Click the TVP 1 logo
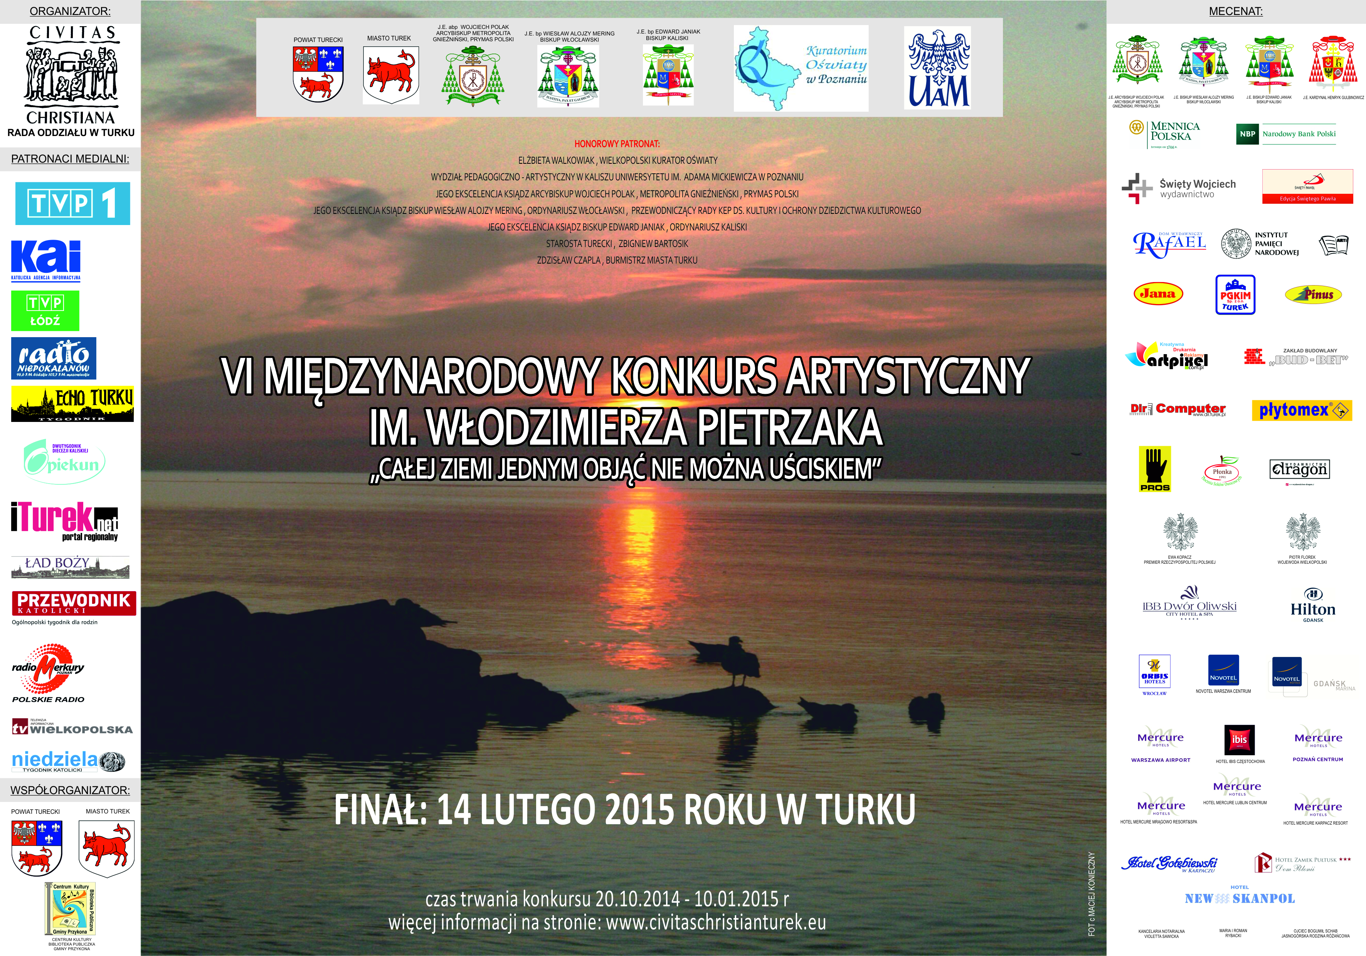Screen dimensions: 1366x956 point(72,203)
